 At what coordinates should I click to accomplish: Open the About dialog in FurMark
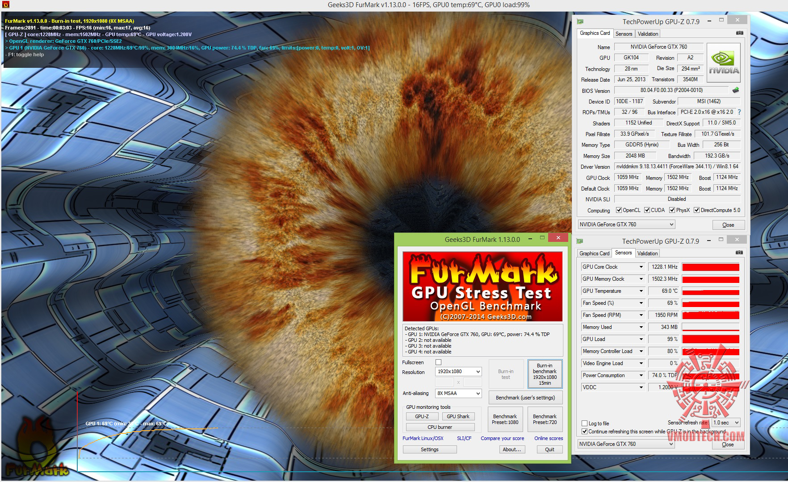(x=511, y=449)
